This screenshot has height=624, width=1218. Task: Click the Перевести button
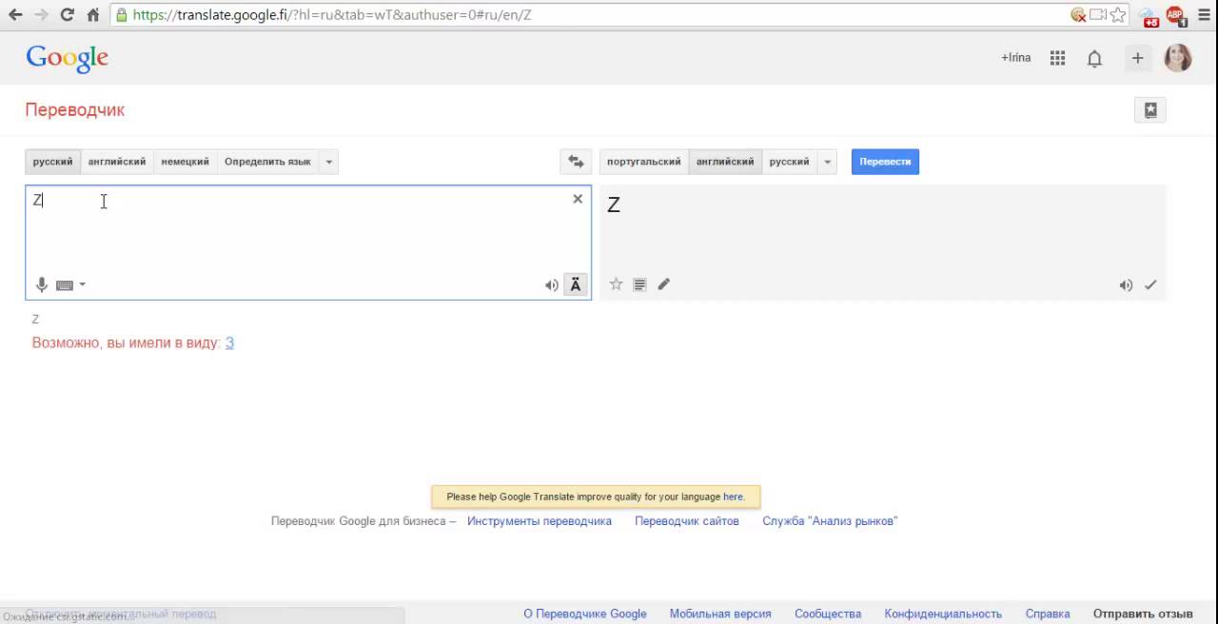(x=885, y=162)
